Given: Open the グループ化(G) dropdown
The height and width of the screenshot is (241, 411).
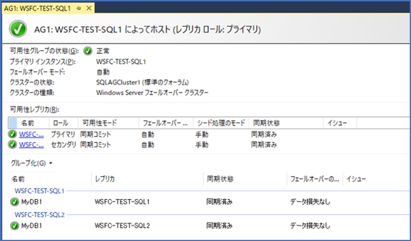Looking at the screenshot, I should pos(31,164).
